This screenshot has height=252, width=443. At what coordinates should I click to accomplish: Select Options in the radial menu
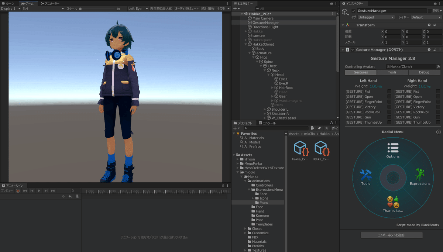393,151
